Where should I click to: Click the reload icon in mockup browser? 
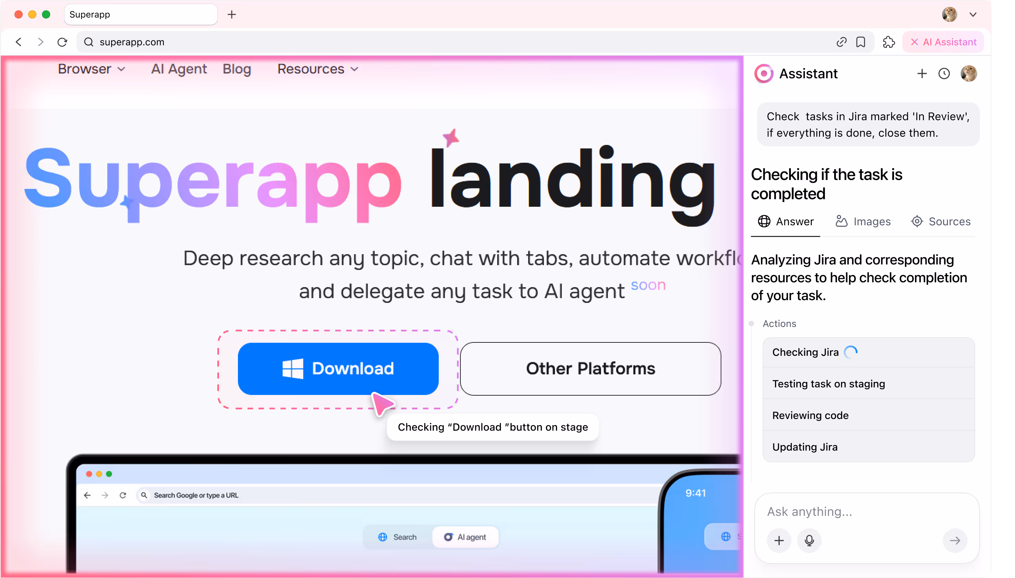(123, 495)
